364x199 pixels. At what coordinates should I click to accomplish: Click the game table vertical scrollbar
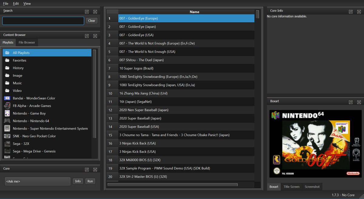point(258,14)
